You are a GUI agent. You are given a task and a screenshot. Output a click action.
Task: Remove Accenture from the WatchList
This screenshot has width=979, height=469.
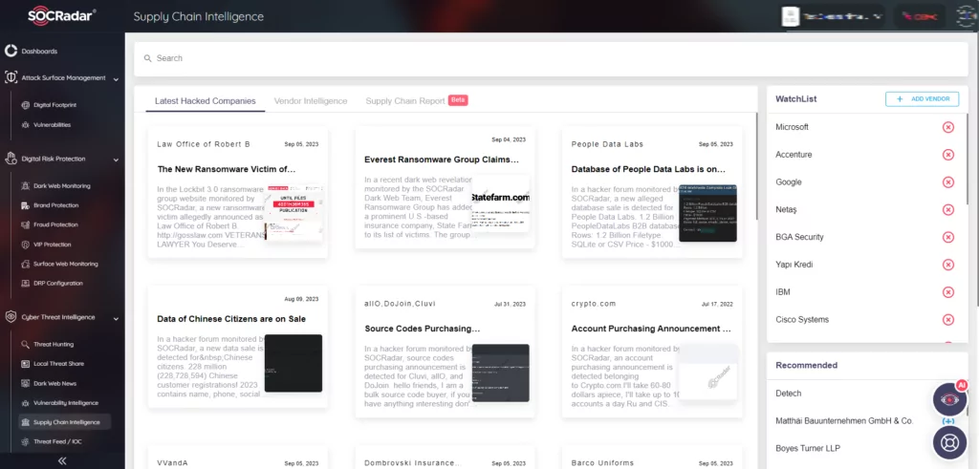click(947, 155)
